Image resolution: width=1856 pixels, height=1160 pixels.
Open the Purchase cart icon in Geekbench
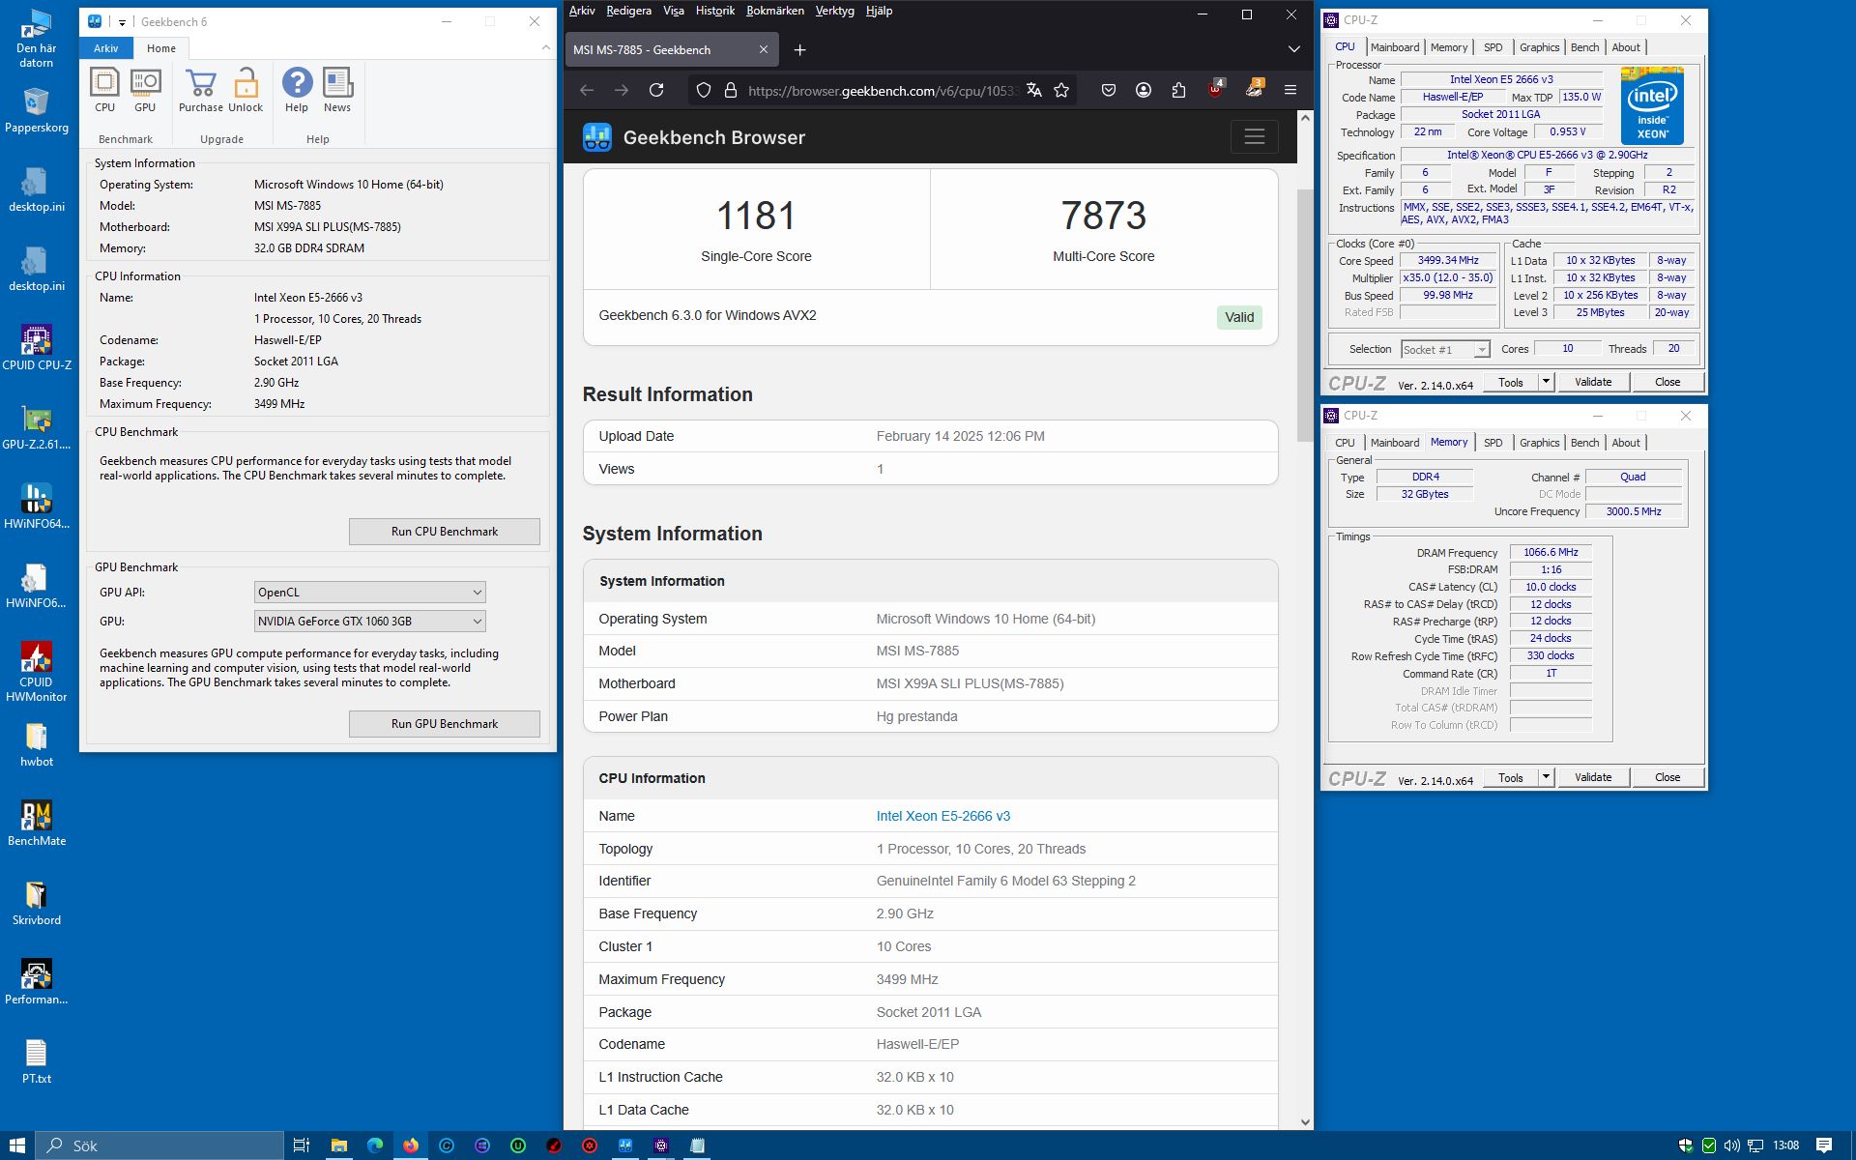coord(201,90)
